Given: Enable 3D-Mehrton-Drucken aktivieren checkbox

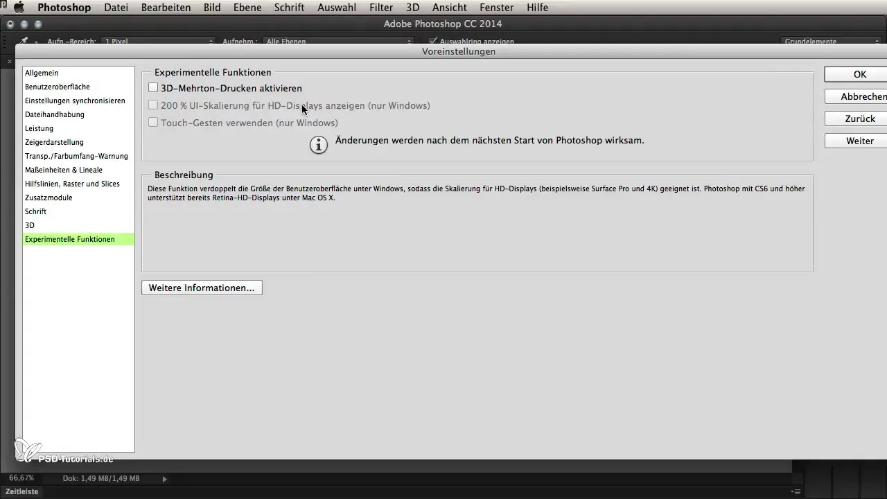Looking at the screenshot, I should [153, 88].
